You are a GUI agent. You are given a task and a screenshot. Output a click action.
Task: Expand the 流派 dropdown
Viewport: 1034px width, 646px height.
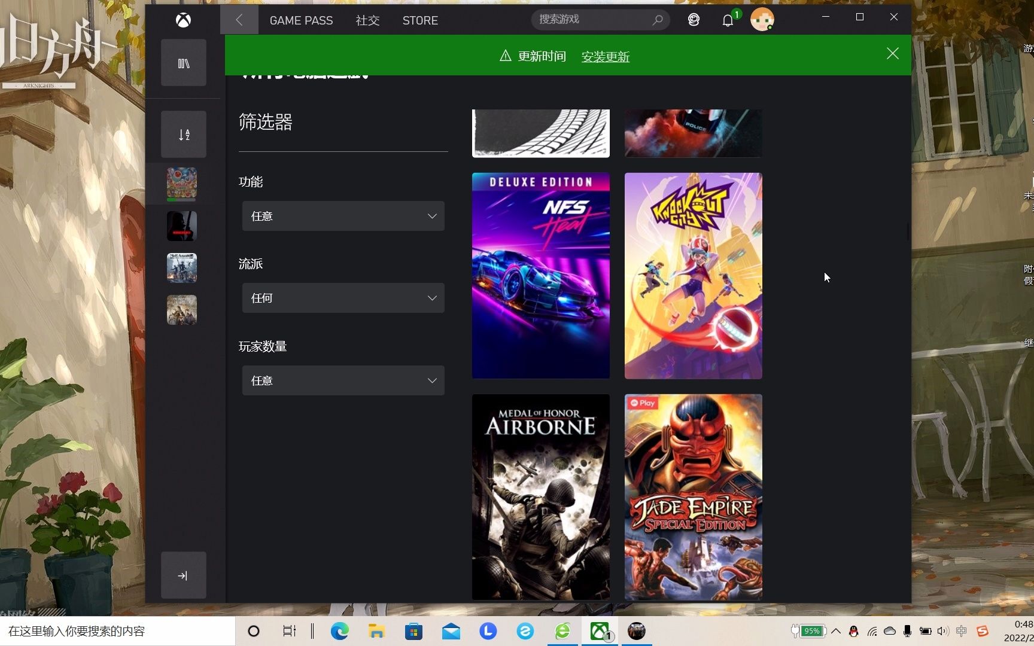click(x=343, y=298)
